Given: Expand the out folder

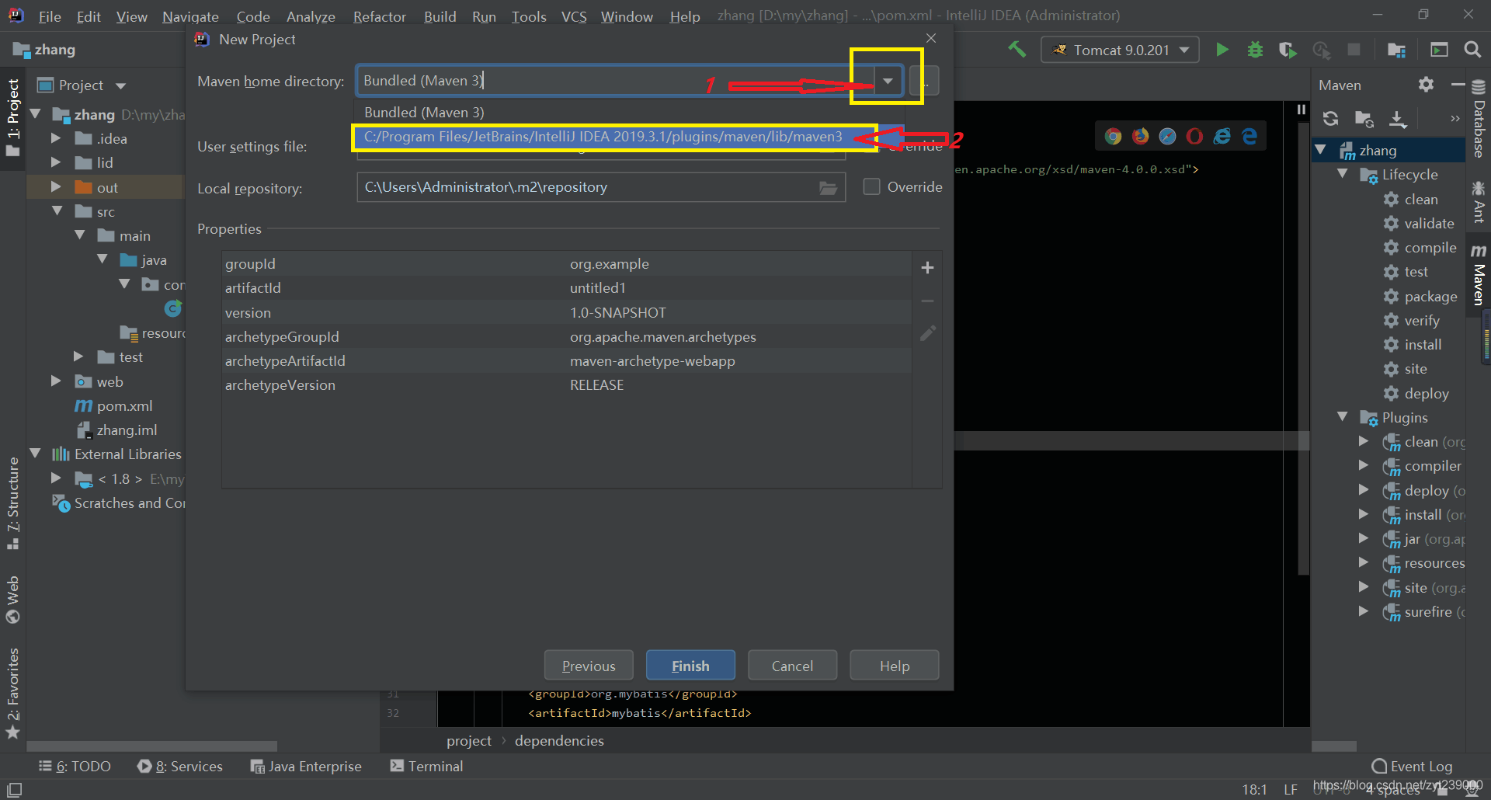Looking at the screenshot, I should [56, 187].
